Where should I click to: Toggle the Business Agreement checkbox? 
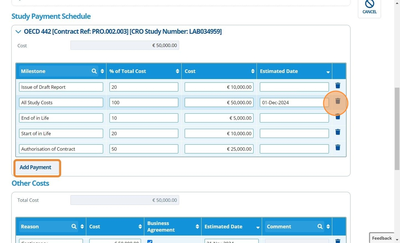click(150, 242)
